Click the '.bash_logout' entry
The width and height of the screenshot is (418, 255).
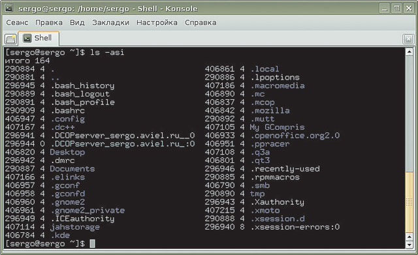click(x=80, y=94)
